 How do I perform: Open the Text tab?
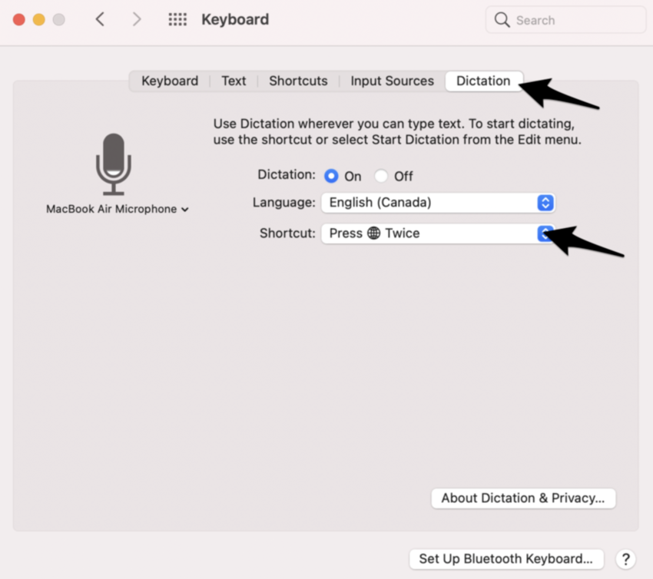(x=234, y=81)
